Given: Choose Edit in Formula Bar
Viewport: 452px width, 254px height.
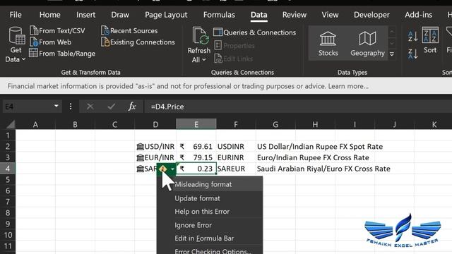Looking at the screenshot, I should 210,238.
